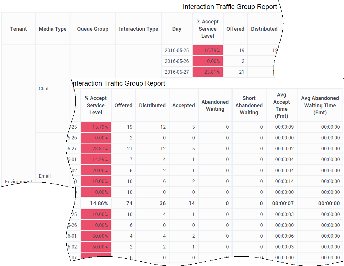Image resolution: width=344 pixels, height=266 pixels.
Task: Select the Abandoned Waiting column header
Action: coord(215,105)
